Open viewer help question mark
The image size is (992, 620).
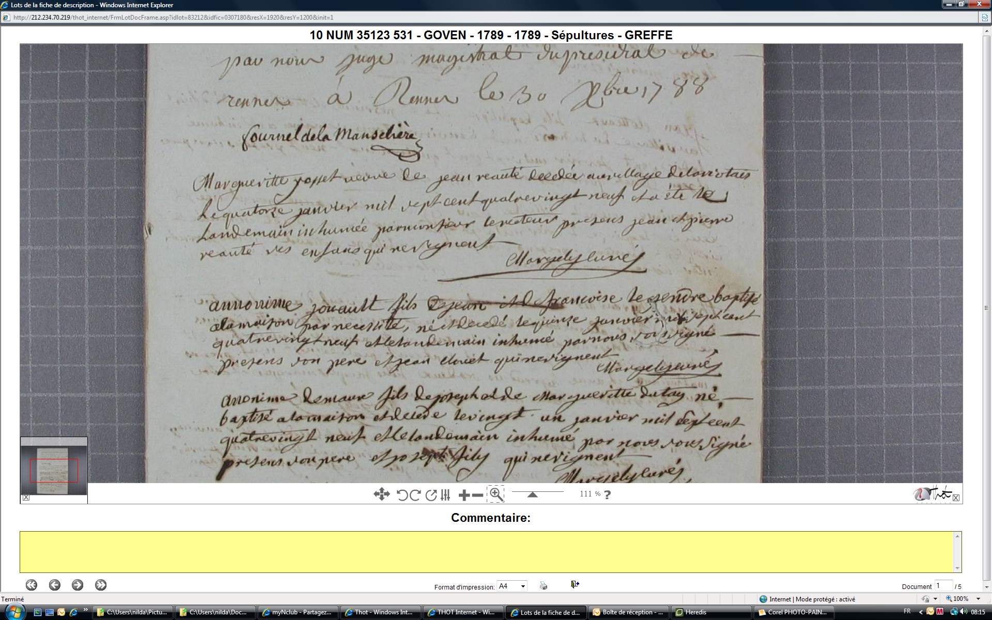(x=608, y=494)
